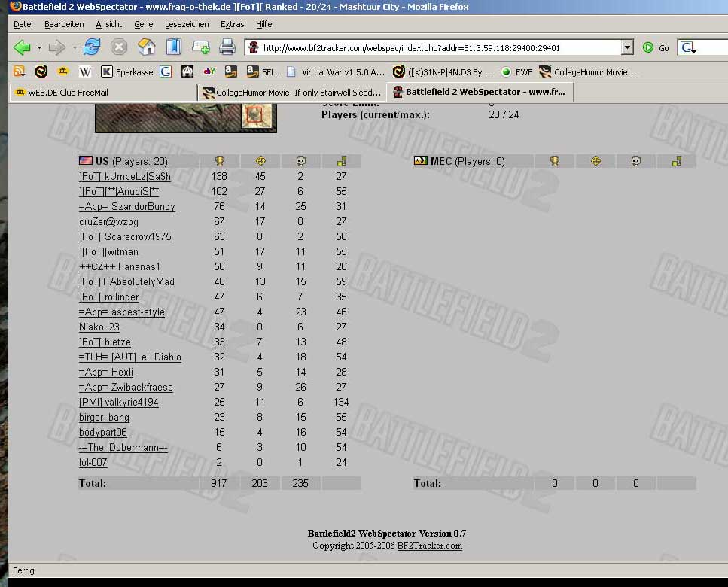728x587 pixels.
Task: Click the MEC team ping icon
Action: (x=677, y=161)
